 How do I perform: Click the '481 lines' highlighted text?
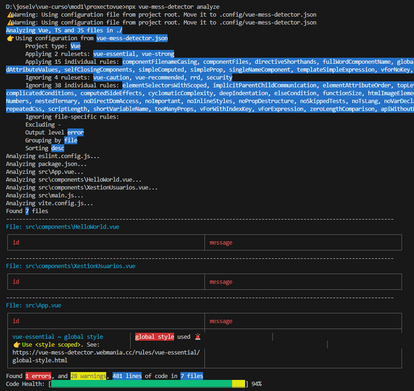[127, 376]
